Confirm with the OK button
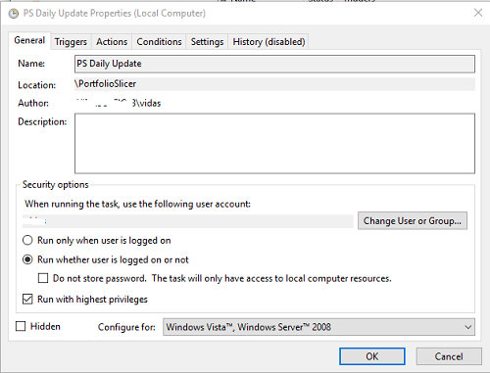490x373 pixels. tap(372, 356)
